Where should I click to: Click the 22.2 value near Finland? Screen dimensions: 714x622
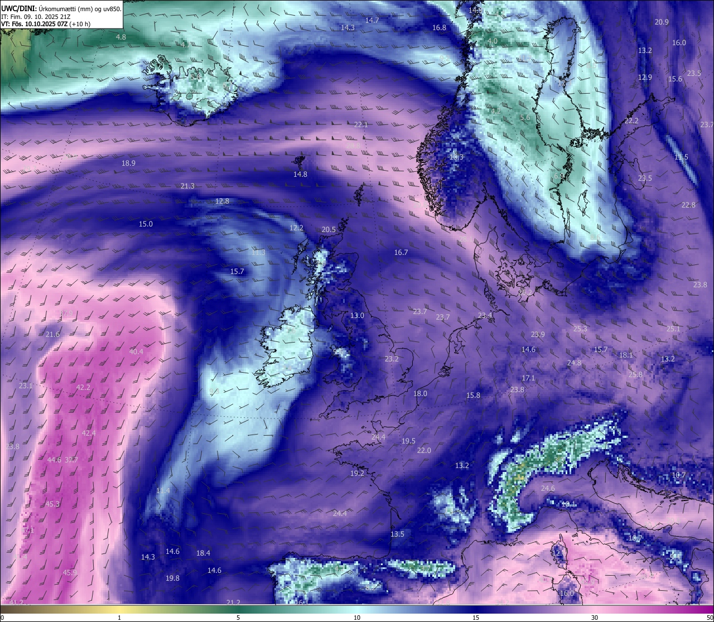coord(631,120)
